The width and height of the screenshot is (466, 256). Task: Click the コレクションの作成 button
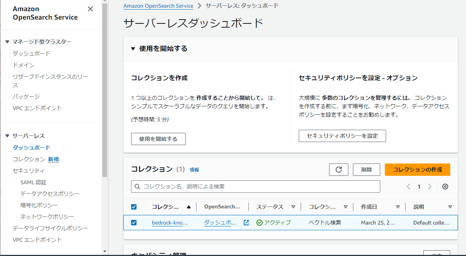417,169
